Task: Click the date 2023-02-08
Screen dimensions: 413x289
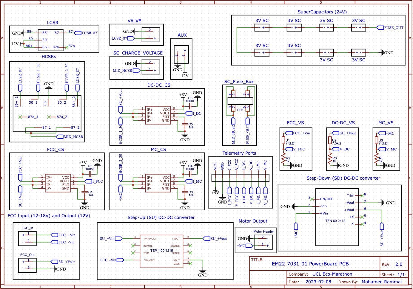Action: coord(318,282)
